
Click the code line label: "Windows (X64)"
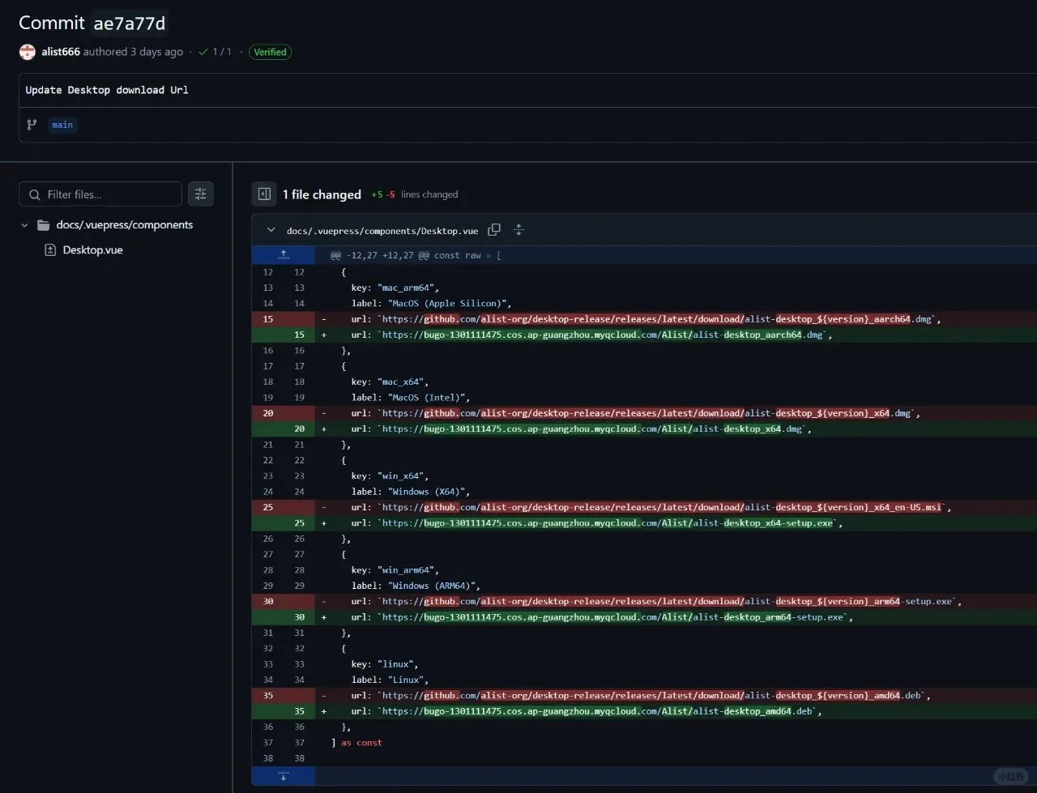point(411,492)
